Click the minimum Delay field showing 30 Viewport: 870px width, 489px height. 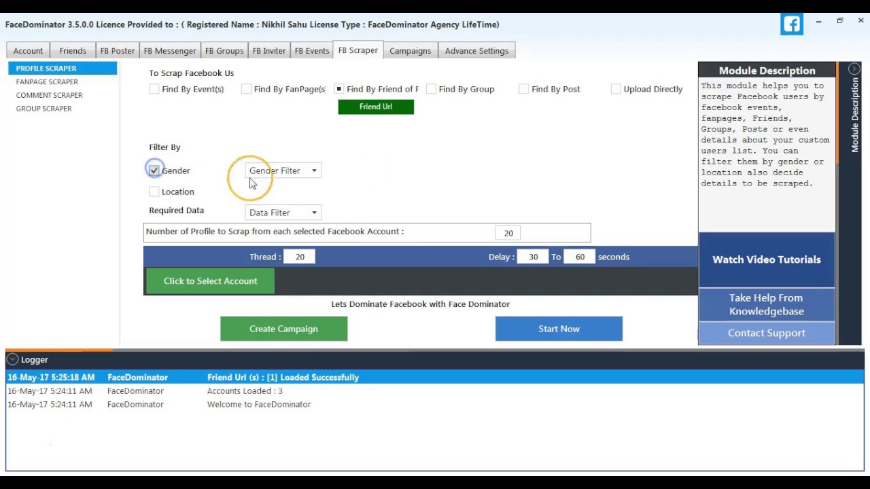[x=533, y=257]
